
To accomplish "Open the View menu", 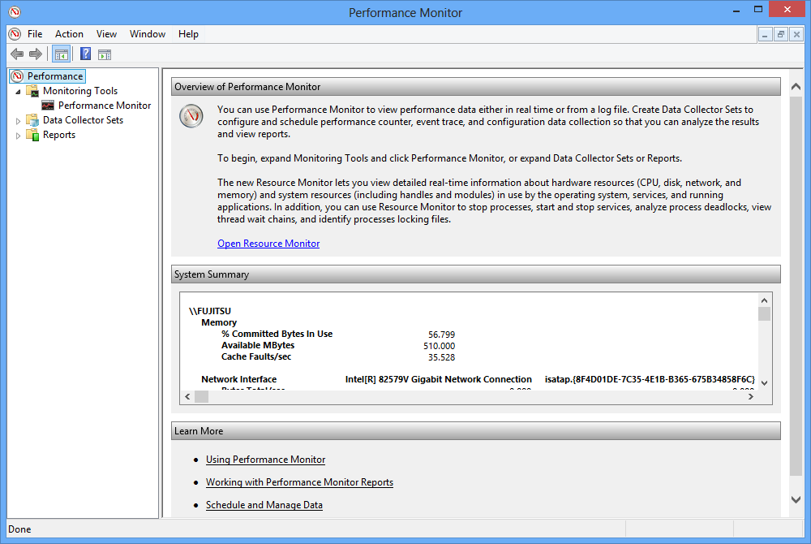I will [x=106, y=34].
